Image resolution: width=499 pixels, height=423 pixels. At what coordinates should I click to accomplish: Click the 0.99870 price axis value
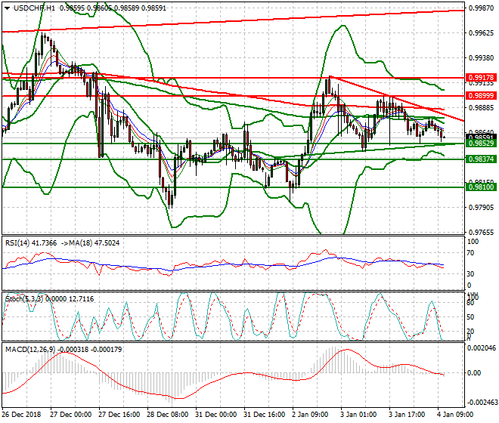point(482,8)
